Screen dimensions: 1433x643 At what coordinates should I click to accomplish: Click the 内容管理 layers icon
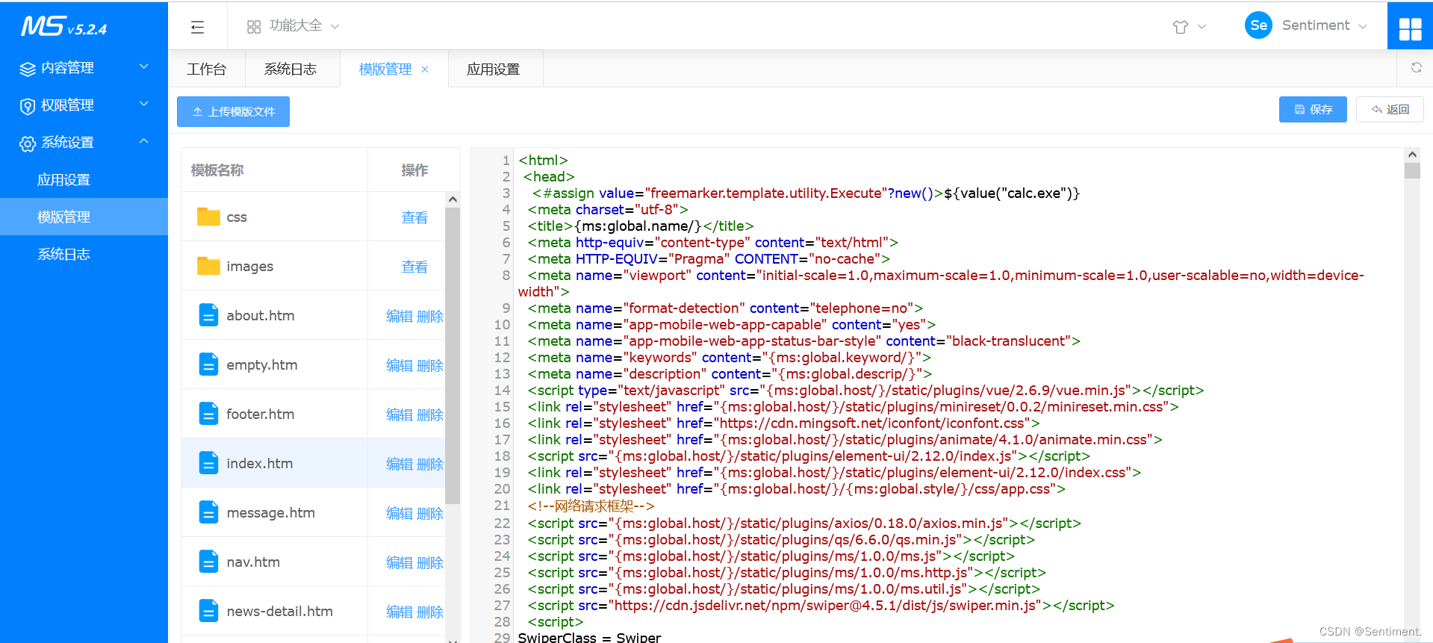point(28,69)
